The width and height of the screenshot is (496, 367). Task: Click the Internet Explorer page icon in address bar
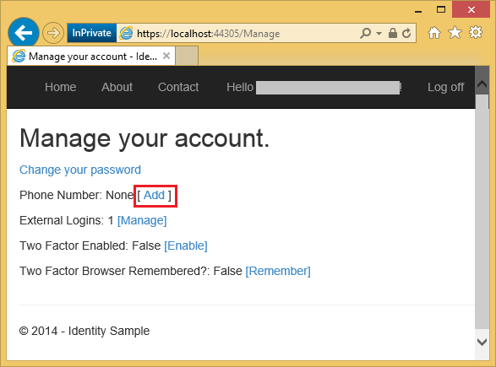click(x=126, y=33)
